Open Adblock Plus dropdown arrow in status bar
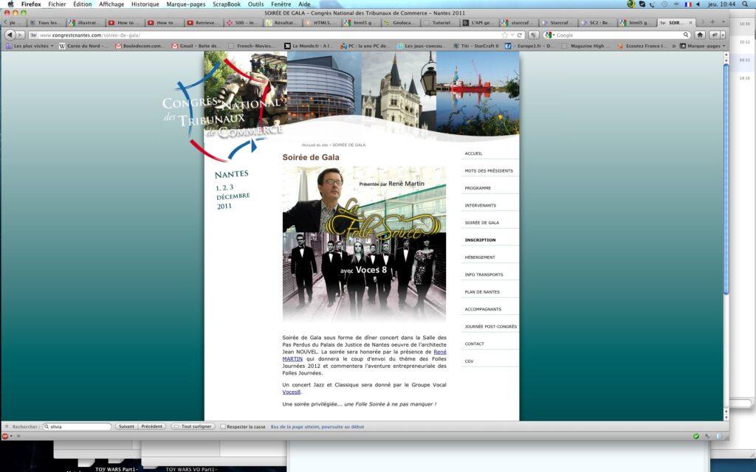 11,437
